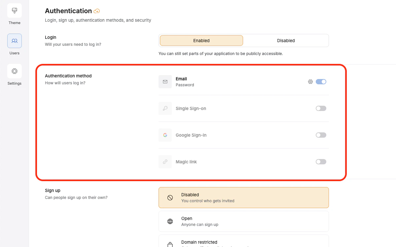This screenshot has height=247, width=396.
Task: Enable the Google Sign-in toggle
Action: [321, 135]
